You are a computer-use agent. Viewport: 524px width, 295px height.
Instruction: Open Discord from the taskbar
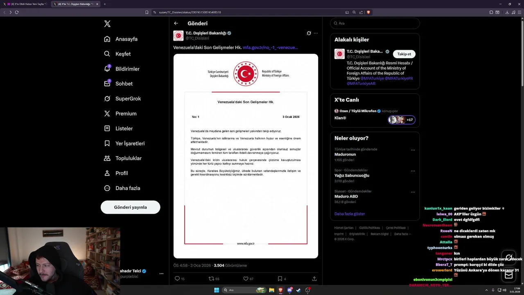tap(290, 290)
